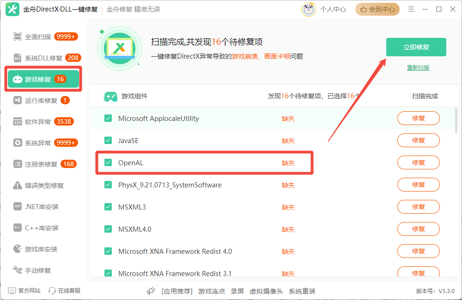Click the 3538 badge on 软件异常
462x300 pixels.
(x=64, y=121)
